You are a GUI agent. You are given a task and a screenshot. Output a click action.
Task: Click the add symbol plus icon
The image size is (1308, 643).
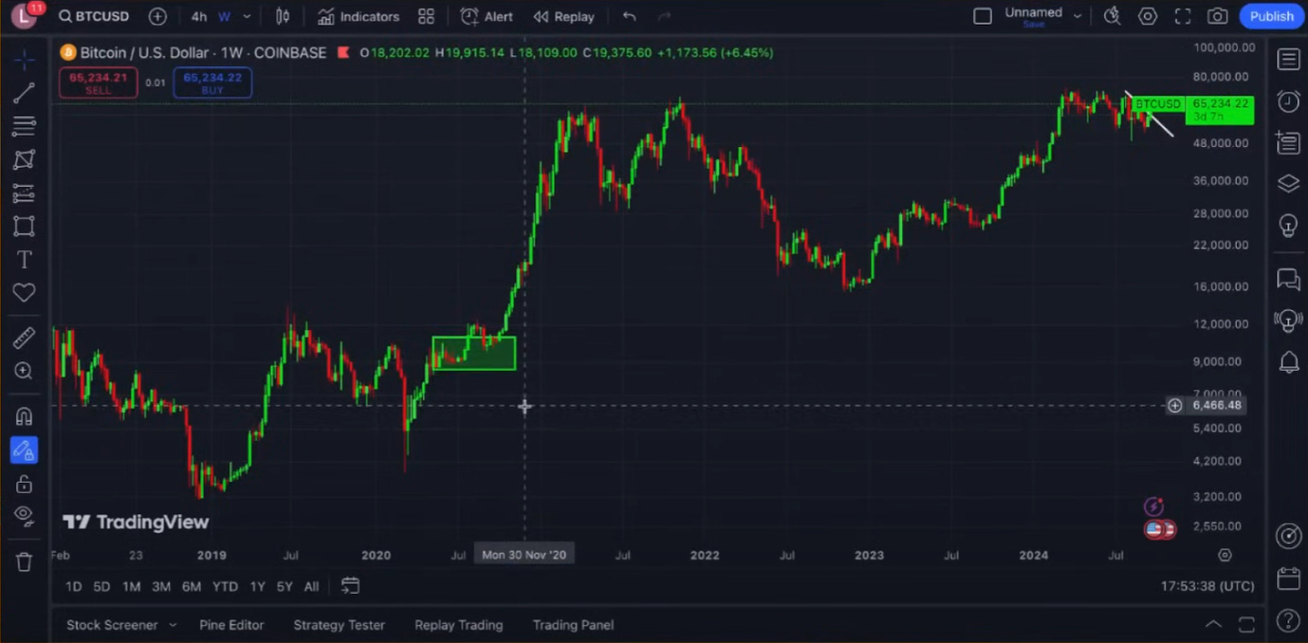click(158, 16)
